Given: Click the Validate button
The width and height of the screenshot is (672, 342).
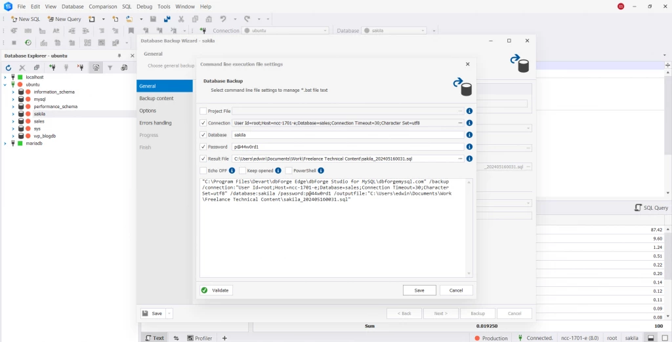Looking at the screenshot, I should click(216, 290).
